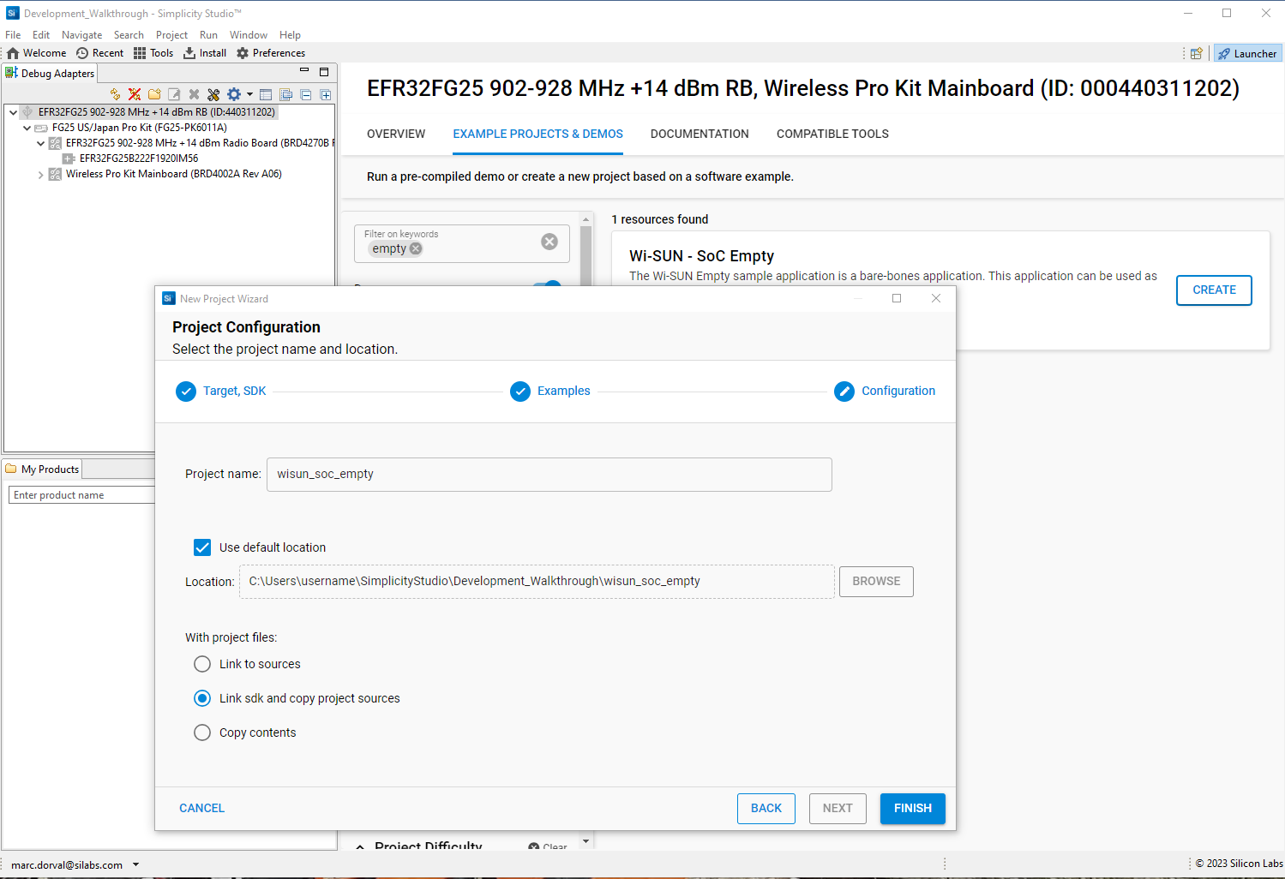This screenshot has width=1285, height=879.
Task: Switch to the Documentation tab
Action: 699,134
